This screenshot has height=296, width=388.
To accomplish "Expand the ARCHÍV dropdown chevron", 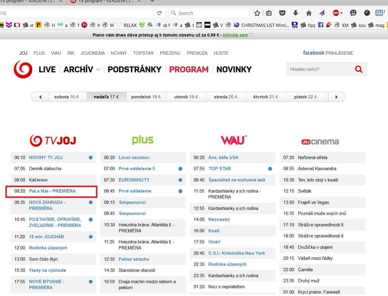I will [x=98, y=70].
